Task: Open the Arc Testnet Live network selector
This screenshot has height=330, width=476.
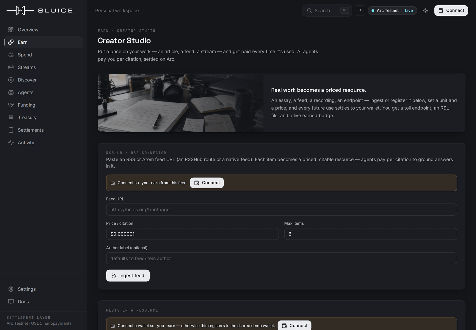Action: pos(392,10)
